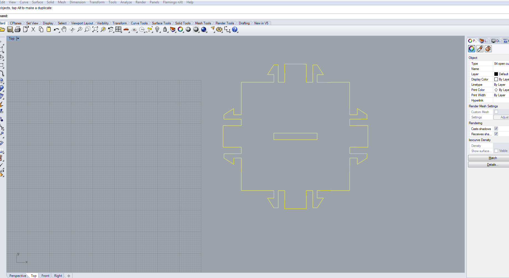Click the Object properties color wheel panel button
Image resolution: width=509 pixels, height=278 pixels.
coord(472,49)
